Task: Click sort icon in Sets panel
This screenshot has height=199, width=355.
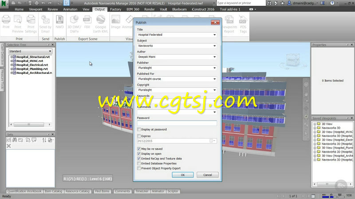Action: click(x=44, y=140)
